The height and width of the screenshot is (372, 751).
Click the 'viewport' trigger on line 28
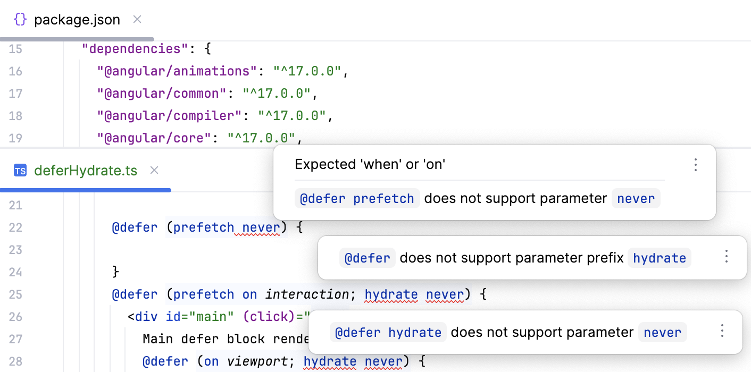[258, 361]
